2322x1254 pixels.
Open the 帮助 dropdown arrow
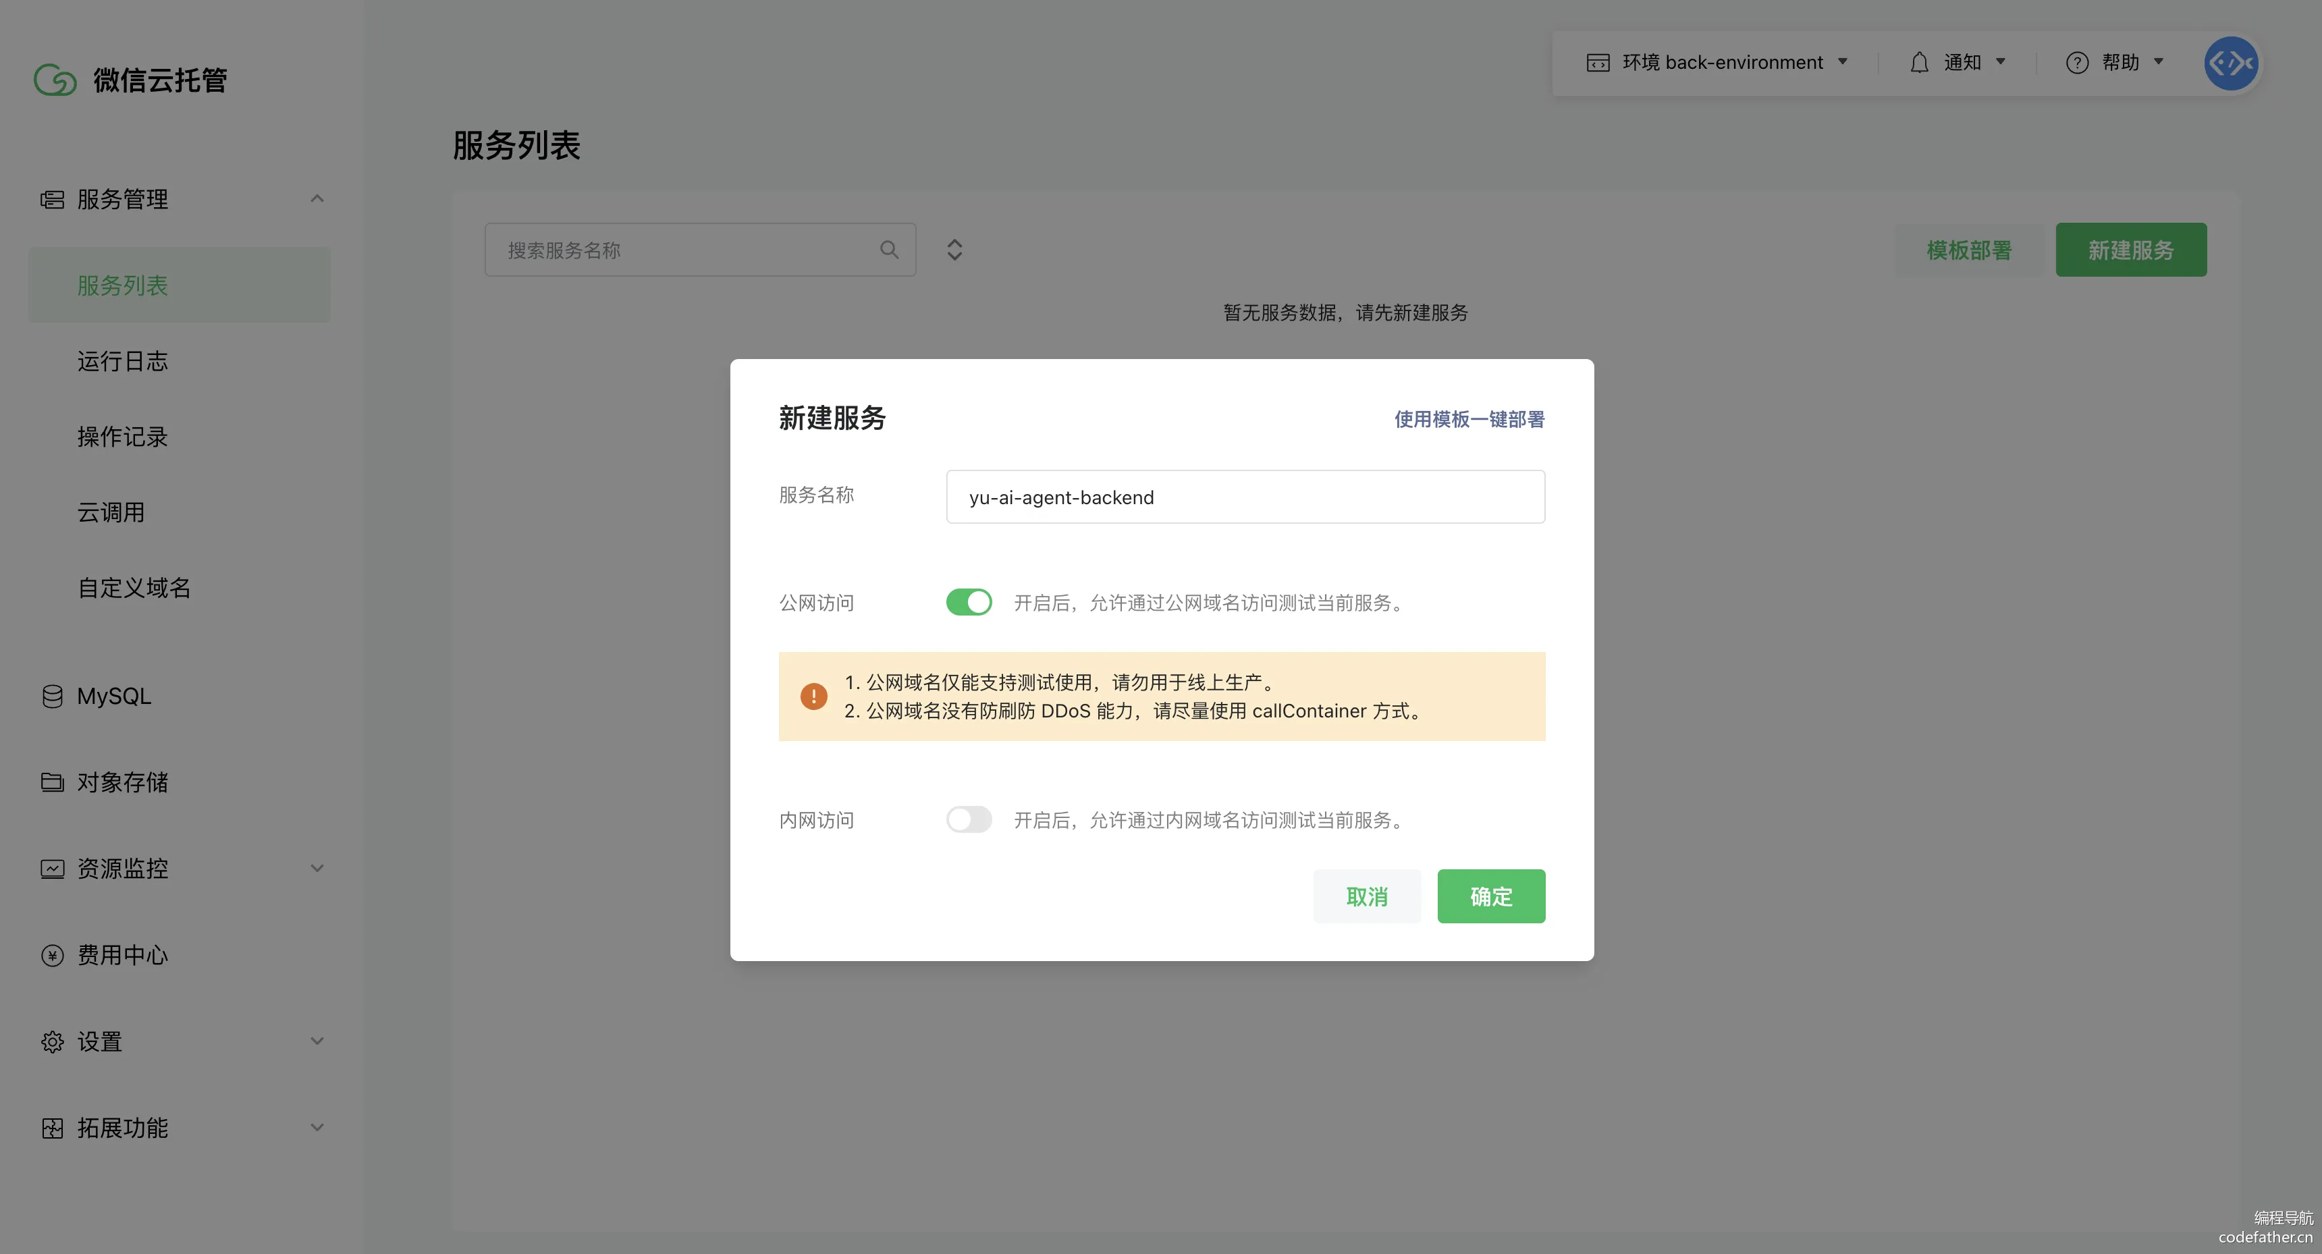2159,61
